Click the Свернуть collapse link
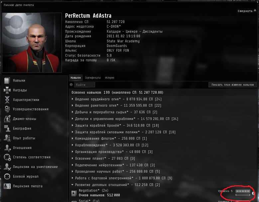This screenshot has height=202, width=259. [x=247, y=11]
